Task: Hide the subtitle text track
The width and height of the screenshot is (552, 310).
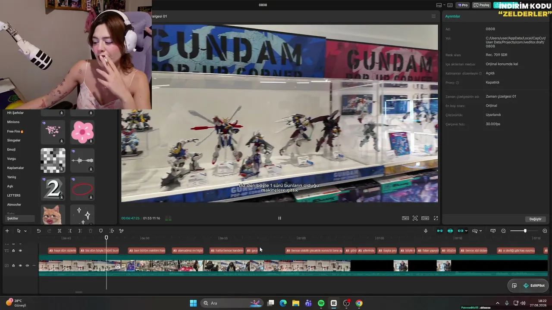Action: (20, 251)
